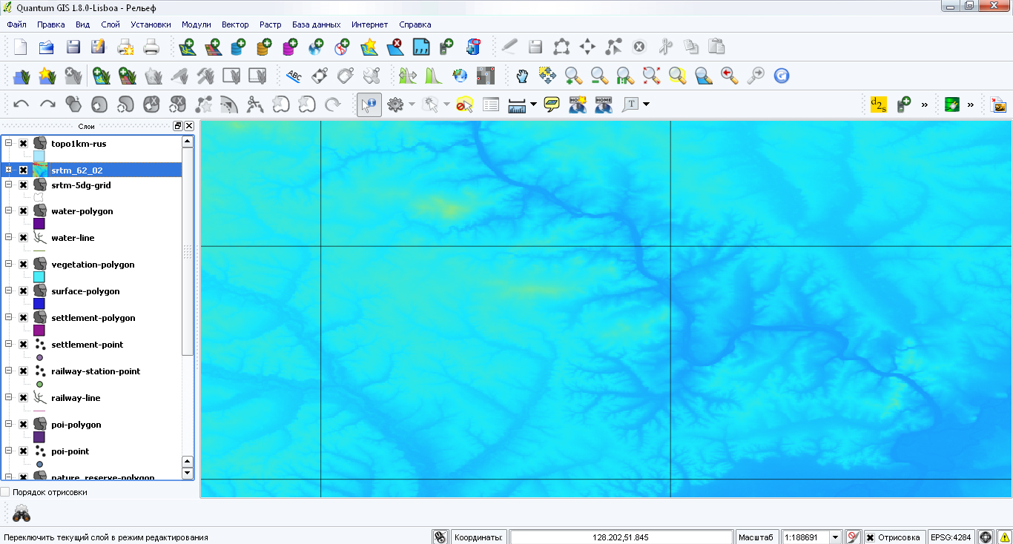The height and width of the screenshot is (544, 1013).
Task: Select the Zoom In magnifier tool
Action: tap(573, 76)
